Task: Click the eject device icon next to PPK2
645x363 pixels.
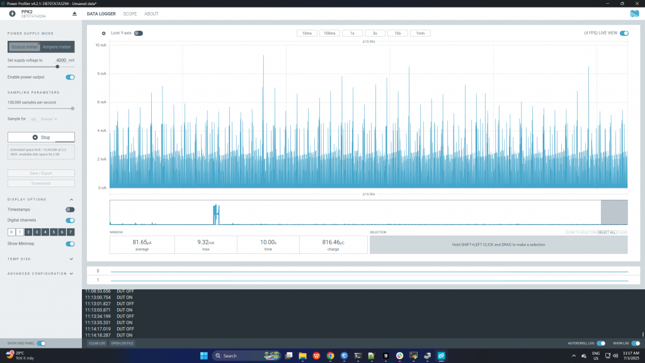Action: tap(75, 13)
